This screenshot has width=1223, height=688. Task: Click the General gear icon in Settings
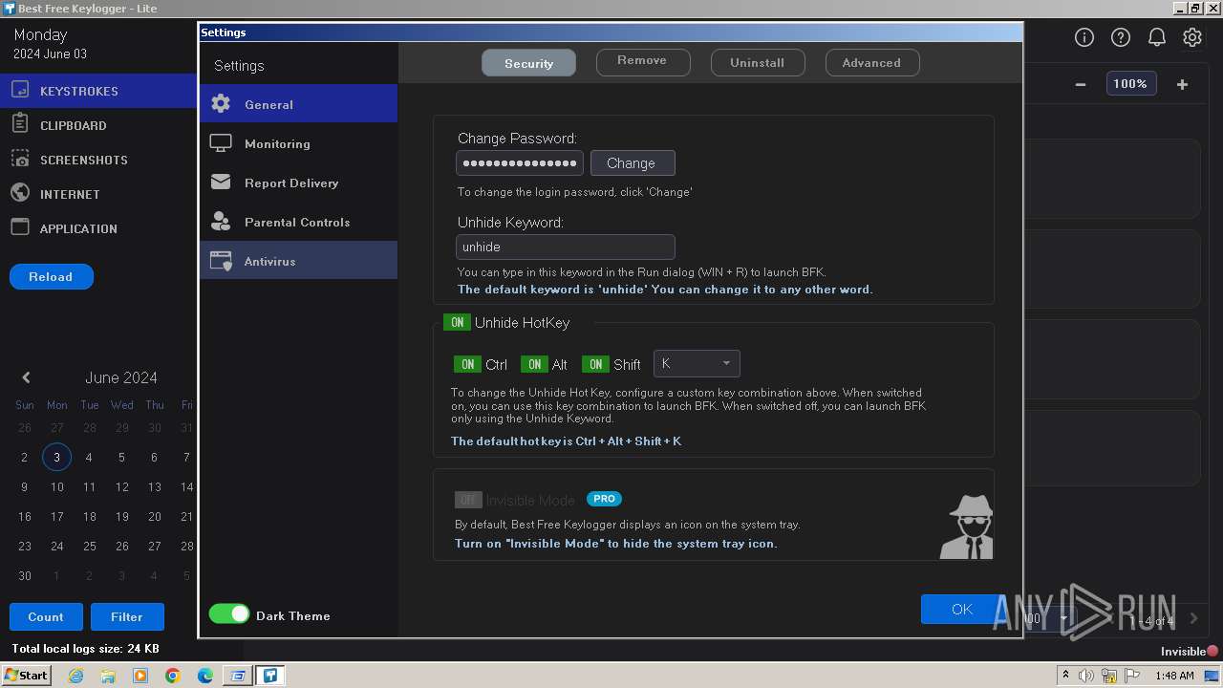(x=221, y=103)
